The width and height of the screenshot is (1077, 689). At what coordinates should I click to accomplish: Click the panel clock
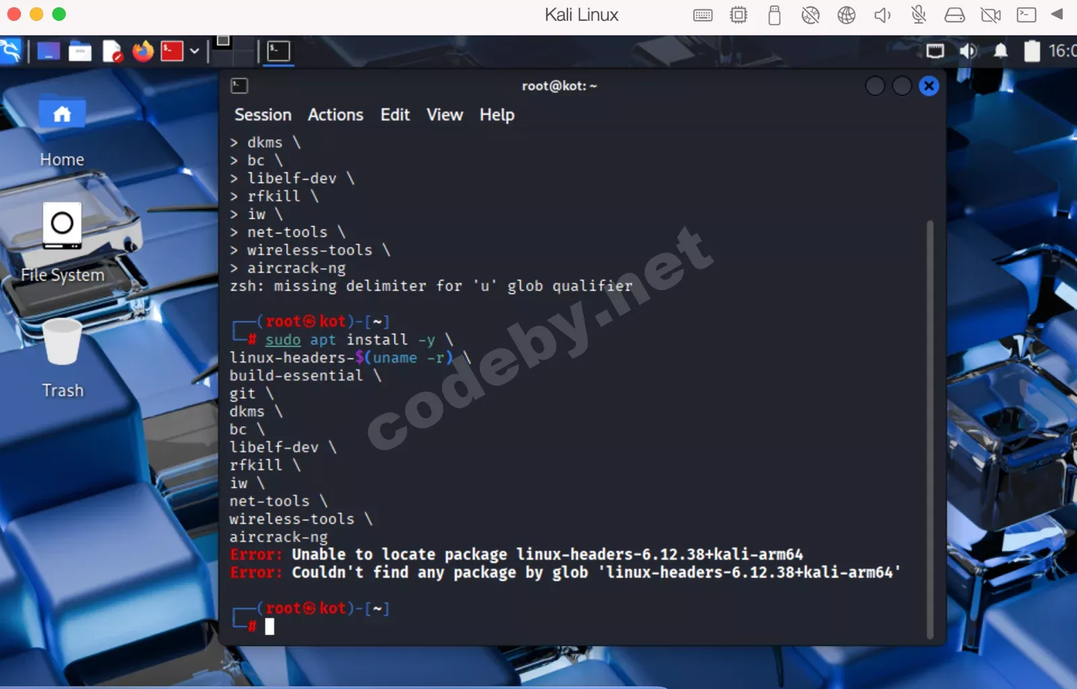click(x=1063, y=51)
